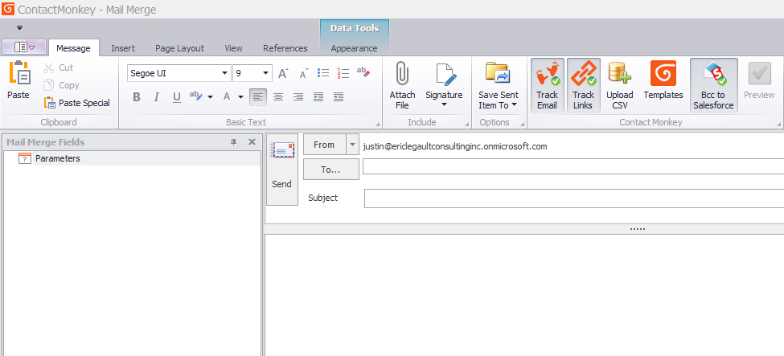Toggle Bcc to Salesforce
Screen dimensions: 784x356
[x=713, y=85]
